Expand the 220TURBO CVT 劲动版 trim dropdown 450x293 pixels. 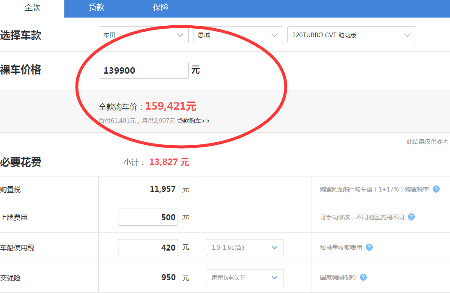352,35
